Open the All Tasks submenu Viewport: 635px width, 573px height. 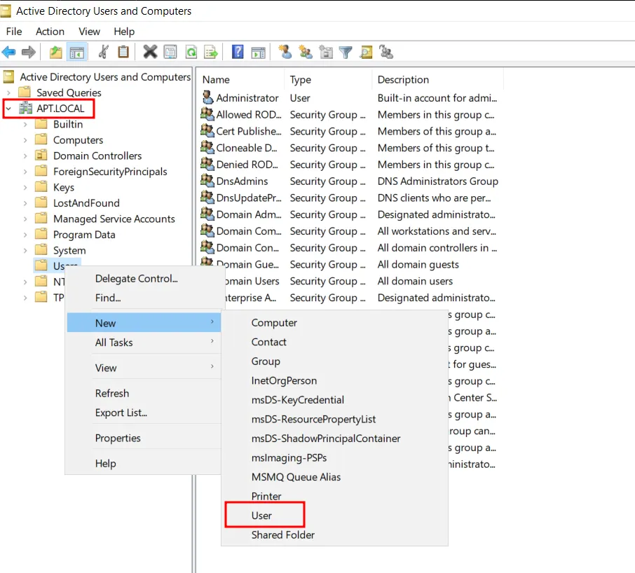click(x=144, y=343)
